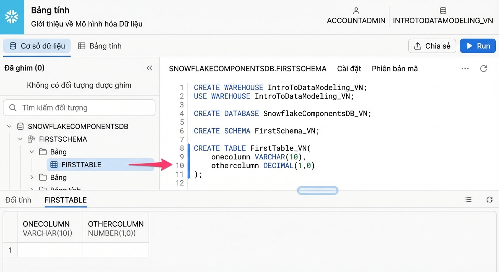Select FIRSTSCHEMA in the object tree

(63, 139)
